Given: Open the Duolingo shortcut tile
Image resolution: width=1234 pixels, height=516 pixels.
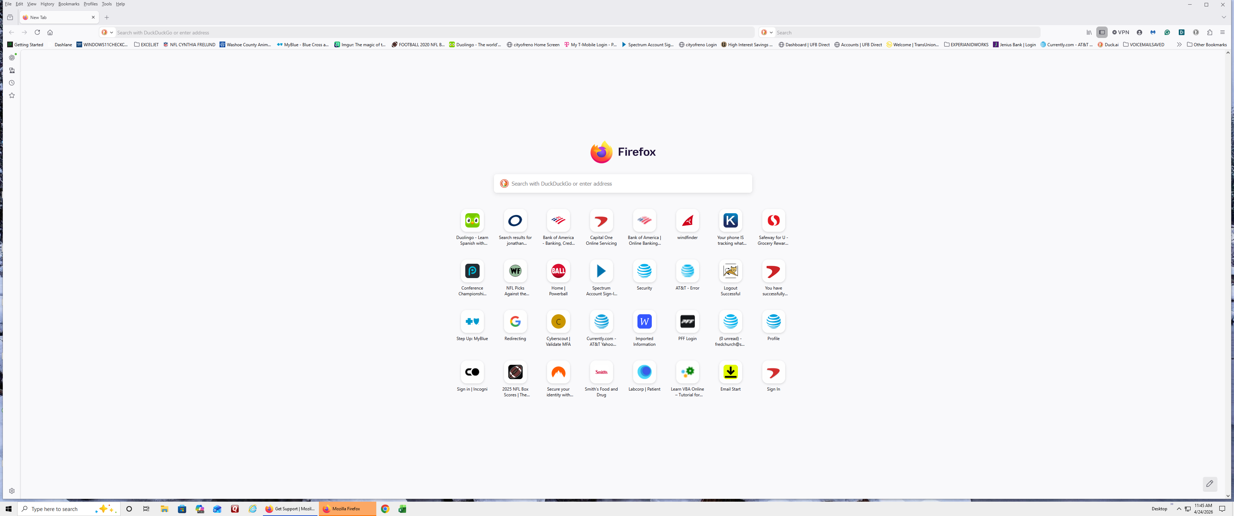Looking at the screenshot, I should tap(472, 221).
